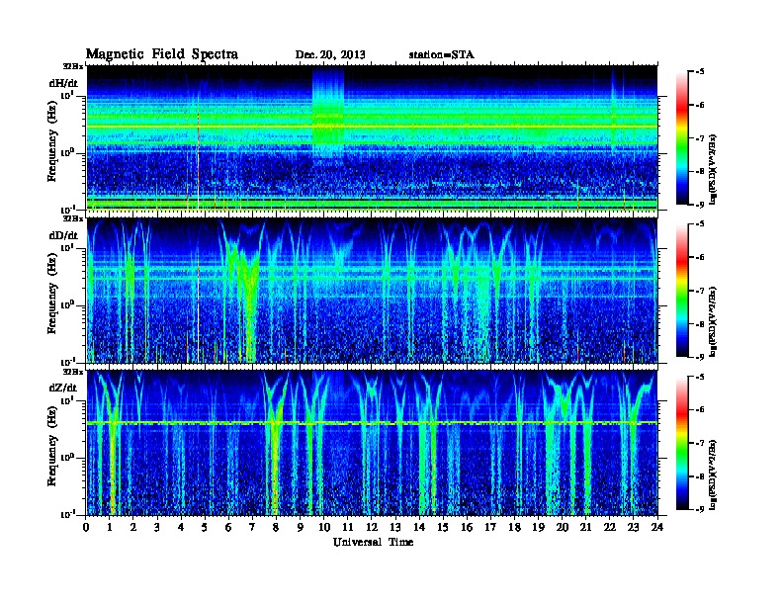Image resolution: width=783 pixels, height=605 pixels.
Task: Click the time axis tick label "20"
Action: 563,527
